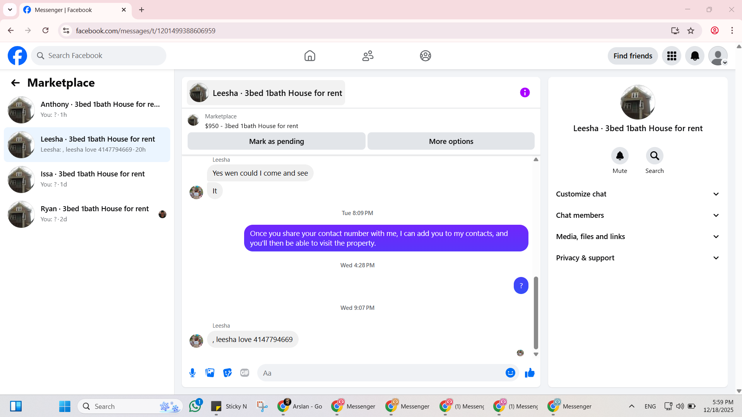Open the listing photo in the right panel
This screenshot has width=742, height=417.
638,102
